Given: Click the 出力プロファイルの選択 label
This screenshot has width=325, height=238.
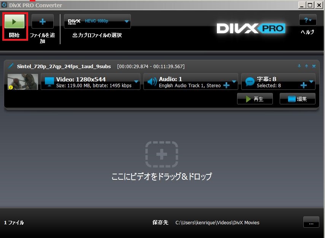Looking at the screenshot, I should coord(97,35).
